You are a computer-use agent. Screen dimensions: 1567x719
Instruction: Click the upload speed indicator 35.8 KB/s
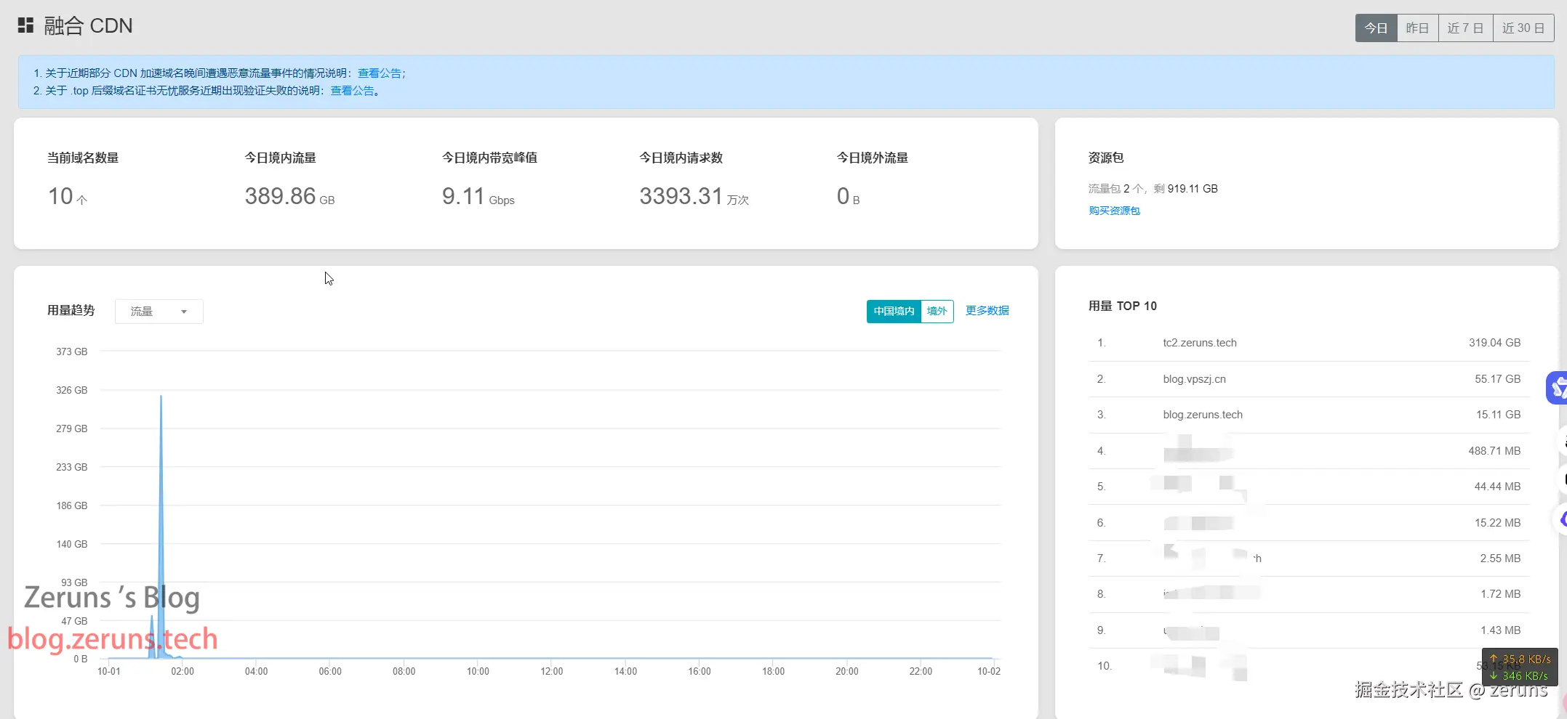coord(1520,659)
